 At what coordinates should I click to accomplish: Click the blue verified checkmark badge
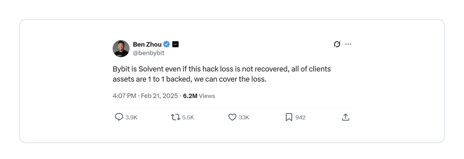coord(167,44)
